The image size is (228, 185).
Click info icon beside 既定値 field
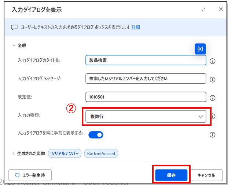pyautogui.click(x=212, y=98)
